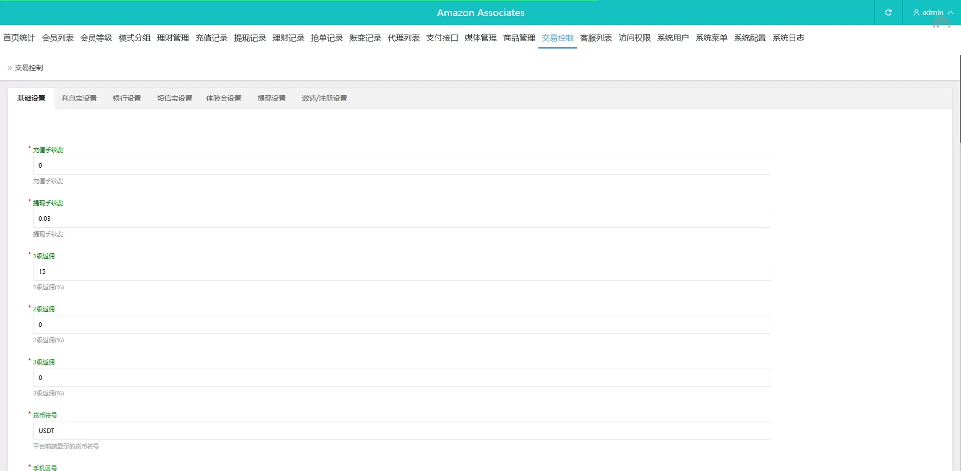Open 首页统计 menu item

click(x=19, y=38)
